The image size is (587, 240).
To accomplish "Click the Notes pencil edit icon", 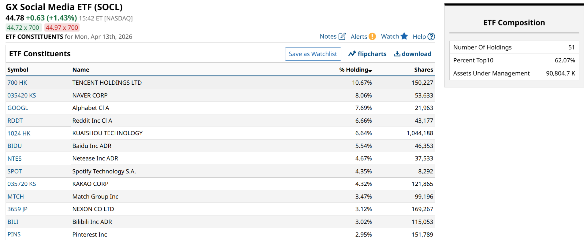I will pos(342,37).
